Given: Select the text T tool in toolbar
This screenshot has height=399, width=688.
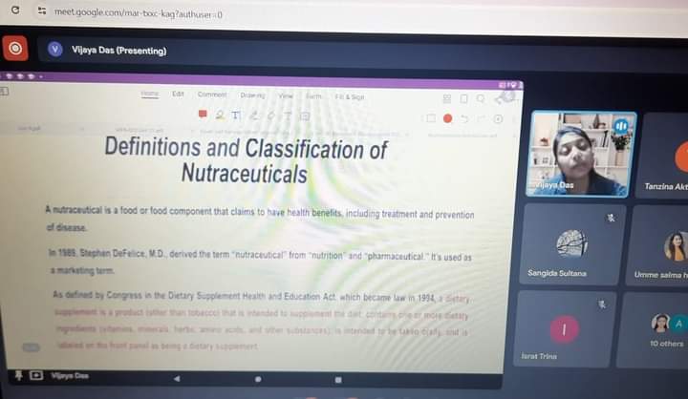Looking at the screenshot, I should (x=235, y=115).
